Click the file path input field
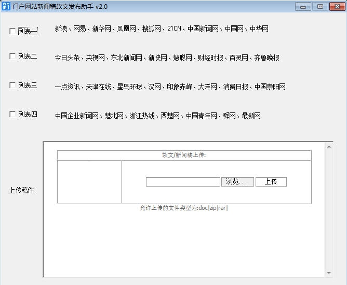This screenshot has height=285, width=347. (183, 182)
